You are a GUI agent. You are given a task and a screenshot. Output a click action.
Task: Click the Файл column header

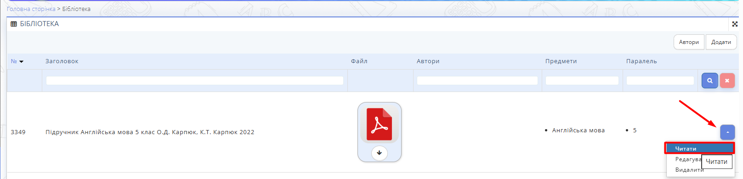359,61
